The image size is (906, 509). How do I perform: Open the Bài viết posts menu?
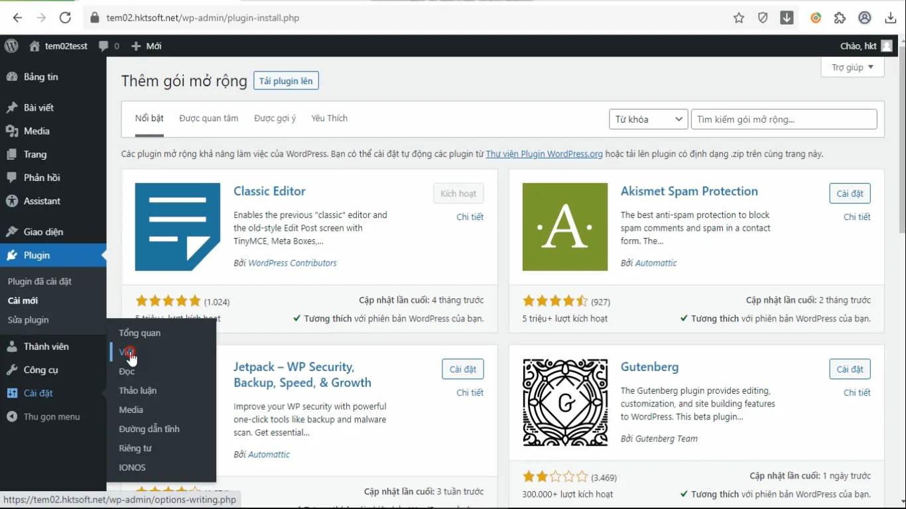coord(53,107)
